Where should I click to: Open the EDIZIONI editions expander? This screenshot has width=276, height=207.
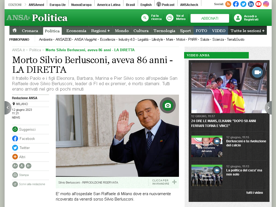point(18,5)
